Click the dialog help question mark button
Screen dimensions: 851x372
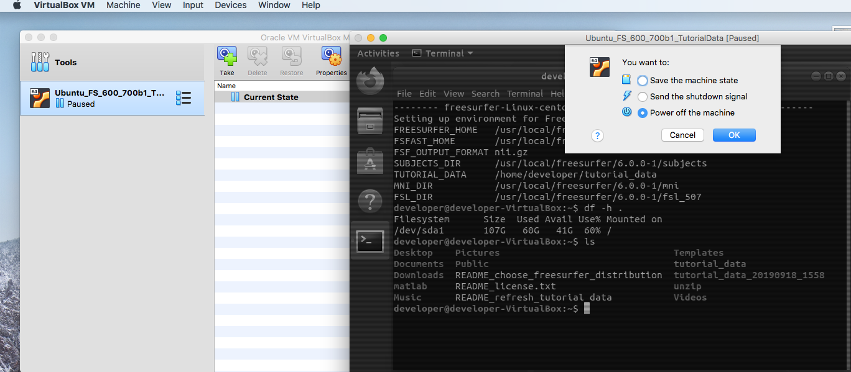point(597,136)
